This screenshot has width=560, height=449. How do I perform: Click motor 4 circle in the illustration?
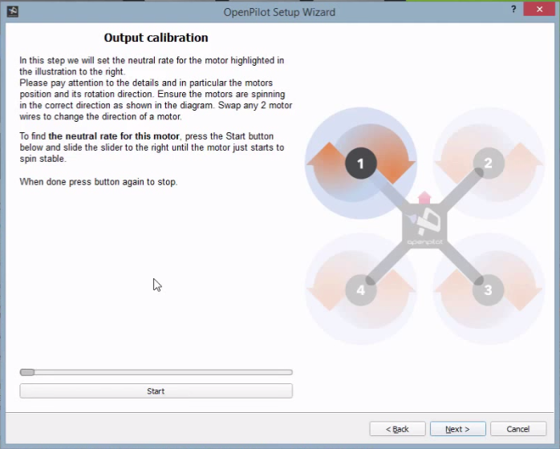coord(360,289)
